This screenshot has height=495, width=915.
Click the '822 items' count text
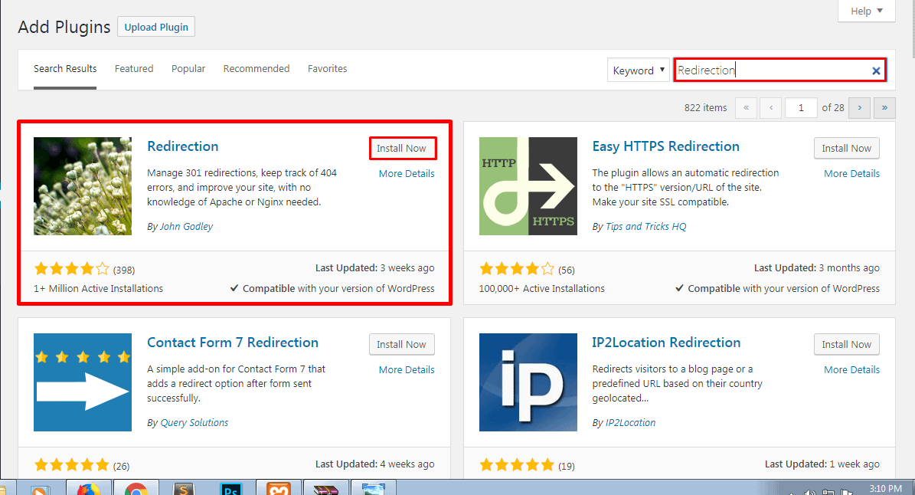click(x=705, y=108)
